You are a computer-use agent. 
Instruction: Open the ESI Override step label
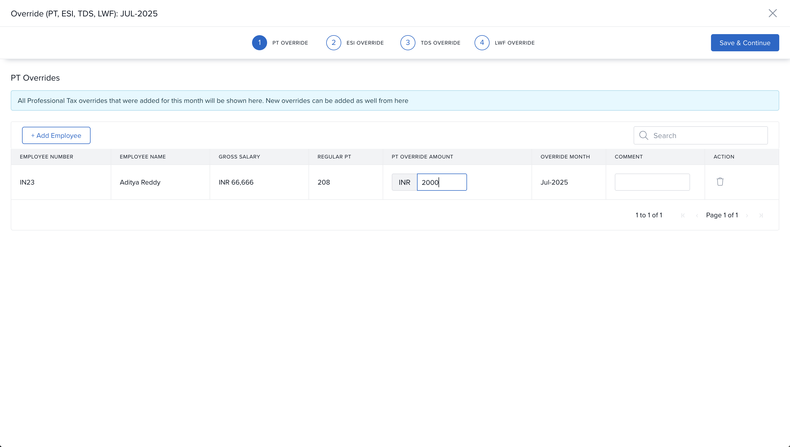pyautogui.click(x=365, y=43)
